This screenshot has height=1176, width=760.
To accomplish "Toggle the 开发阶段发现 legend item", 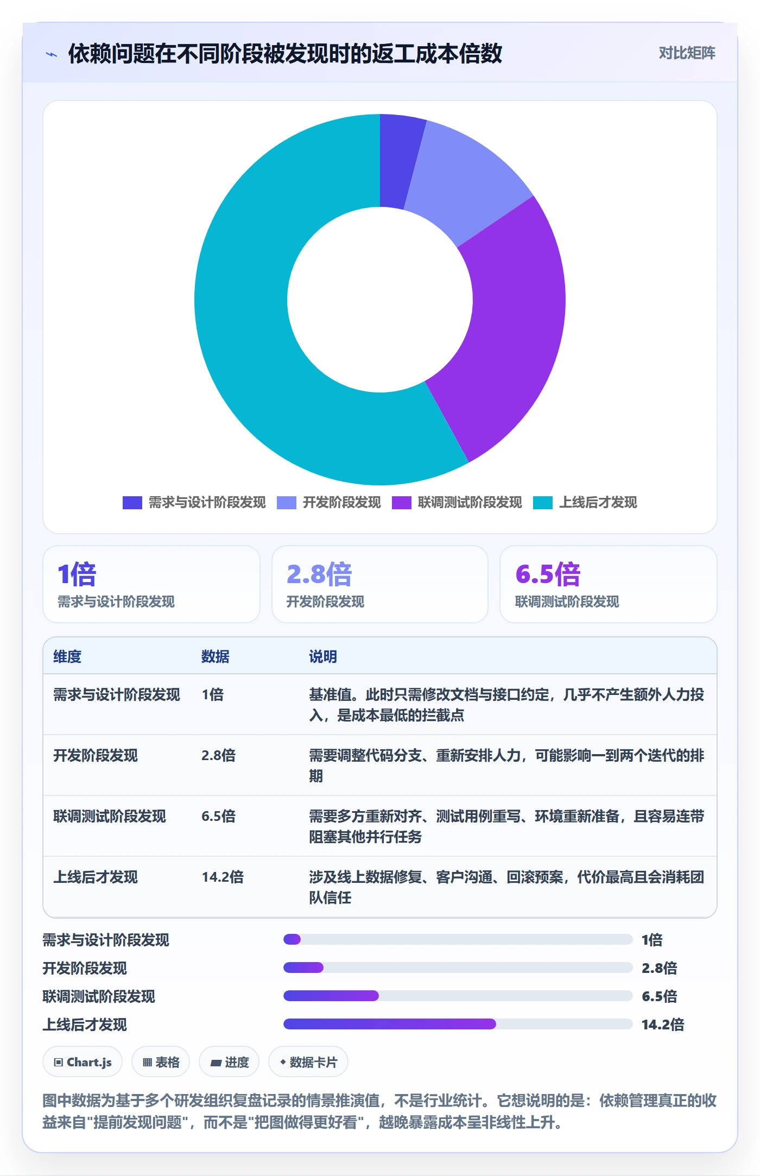I will click(x=329, y=502).
